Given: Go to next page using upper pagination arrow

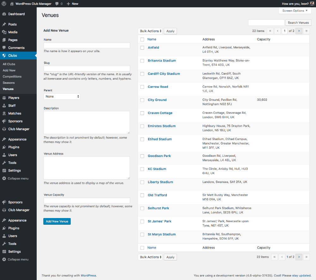Looking at the screenshot, I should click(x=299, y=31).
